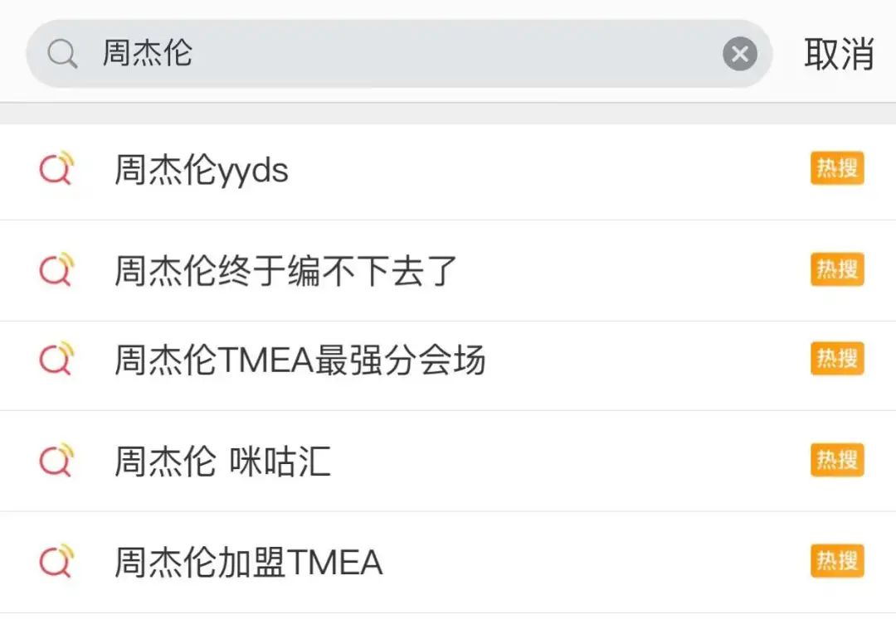
Task: Click 热搜 badge on 周杰伦终于编不下去了 row
Action: [x=837, y=269]
